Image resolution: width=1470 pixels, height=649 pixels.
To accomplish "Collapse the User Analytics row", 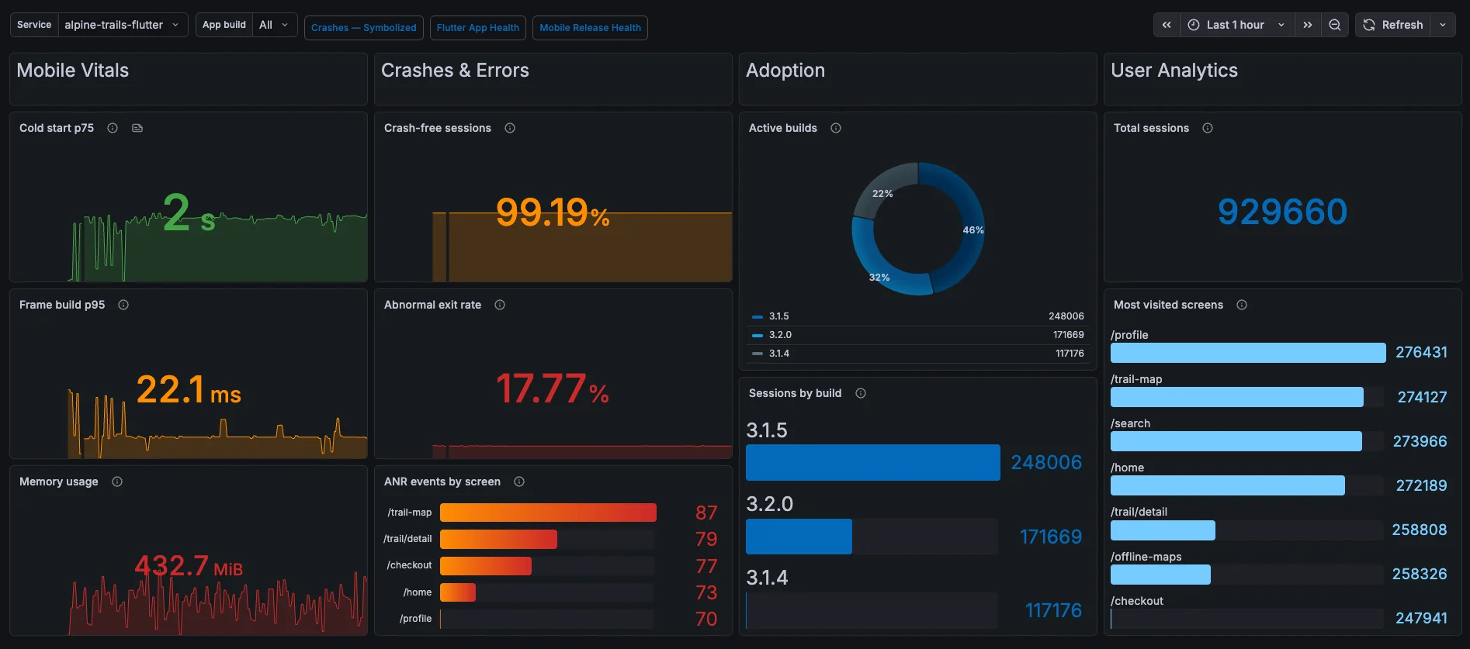I will (1174, 71).
